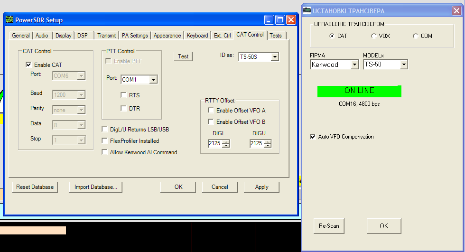The image size is (465, 252).
Task: Toggle Auto VFO Compensation checkbox
Action: pos(312,137)
